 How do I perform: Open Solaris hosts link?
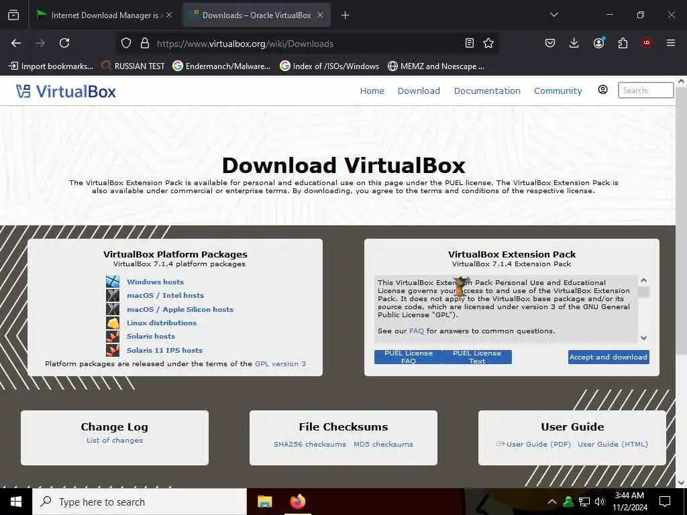click(151, 337)
